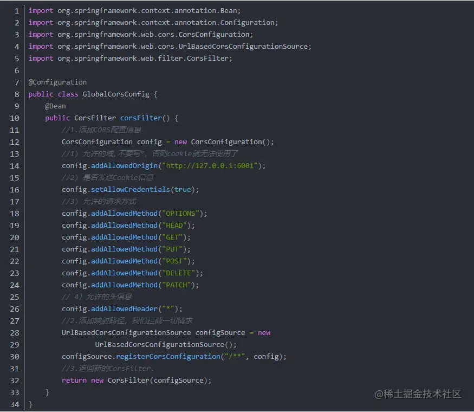Click the import of cors.CorsConfiguration line
Screen dimensions: 474x412
coord(141,35)
